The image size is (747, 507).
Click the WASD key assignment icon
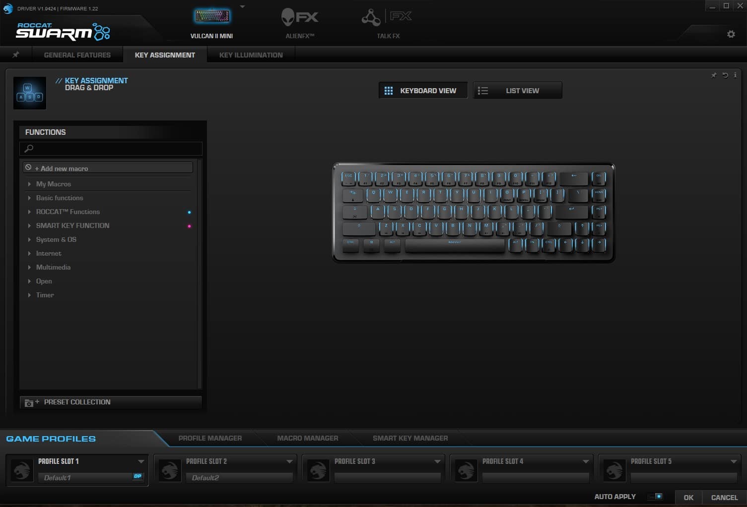tap(30, 93)
